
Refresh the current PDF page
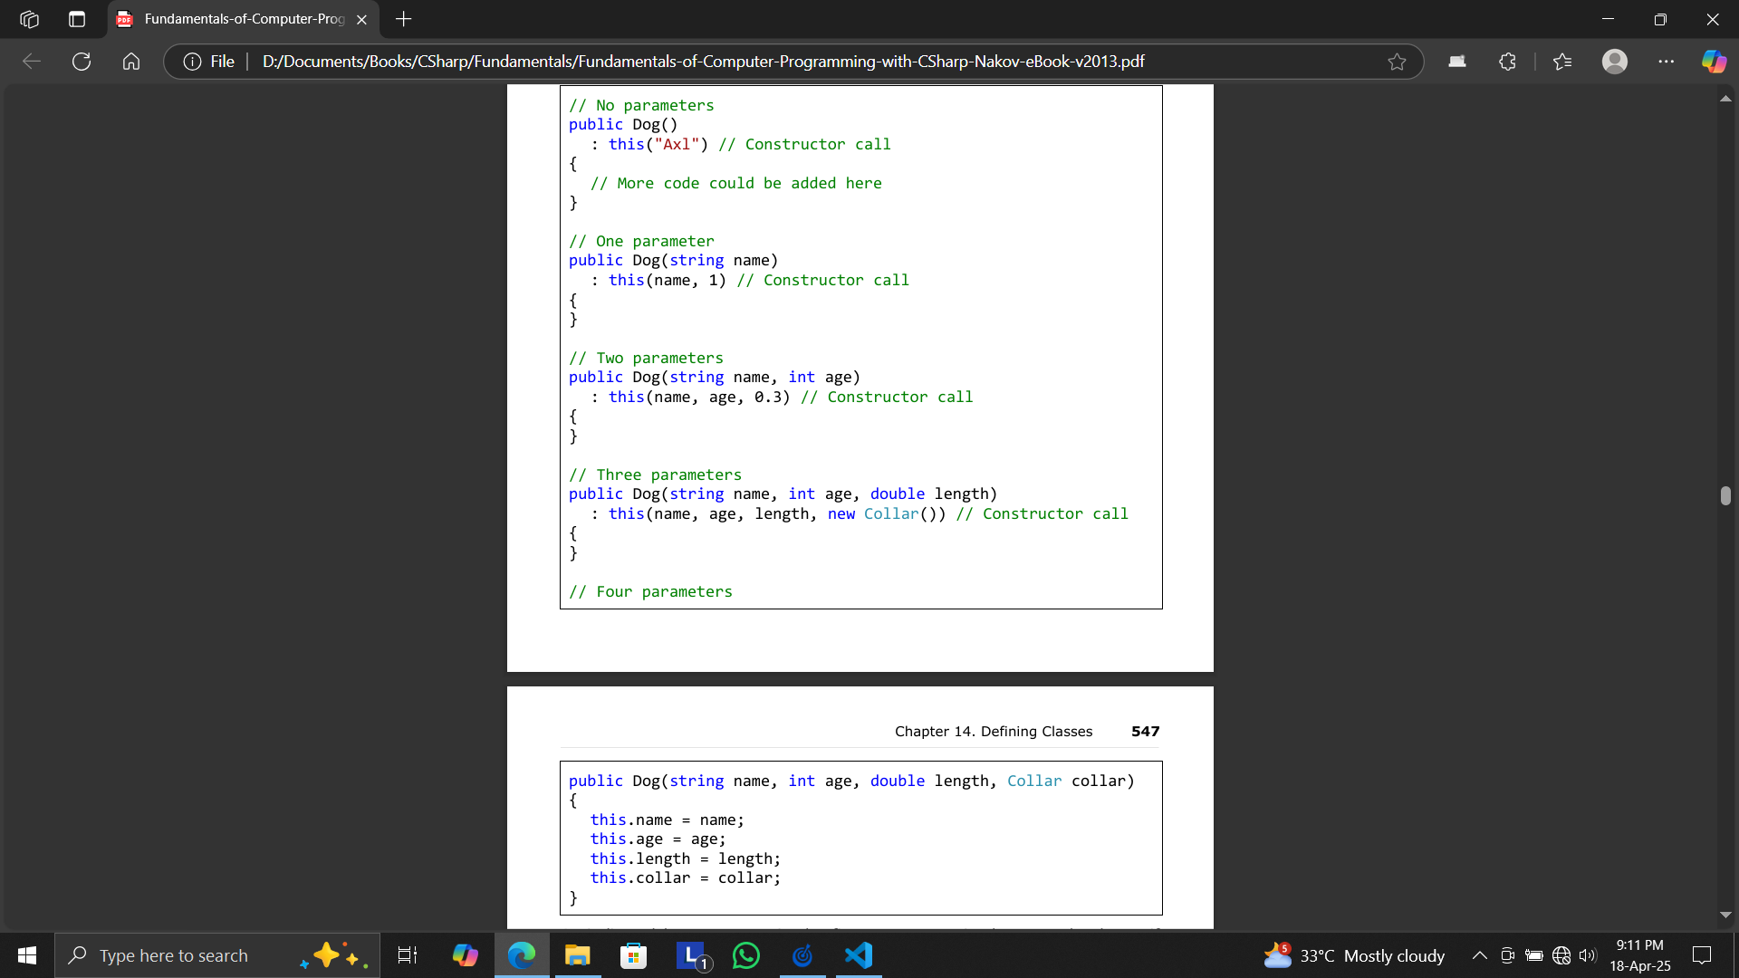[82, 62]
